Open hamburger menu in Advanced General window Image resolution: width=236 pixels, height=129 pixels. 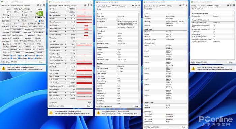(139, 5)
